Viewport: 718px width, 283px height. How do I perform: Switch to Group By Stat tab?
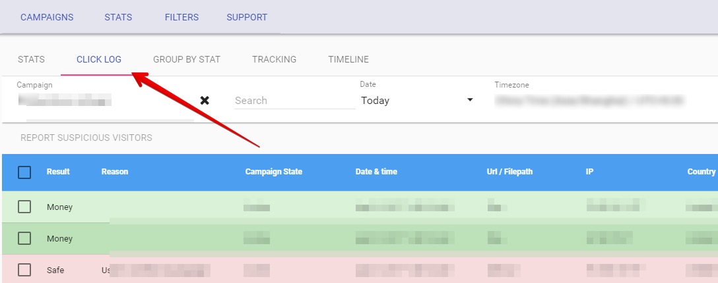click(x=187, y=59)
